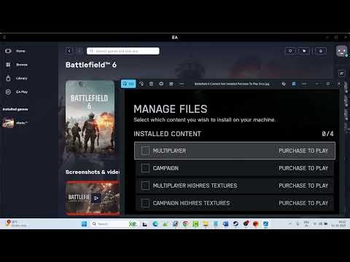Click the Installed games sidebar label
This screenshot has height=262, width=350.
[15, 109]
